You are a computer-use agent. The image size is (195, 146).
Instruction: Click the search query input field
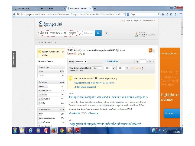point(60,33)
